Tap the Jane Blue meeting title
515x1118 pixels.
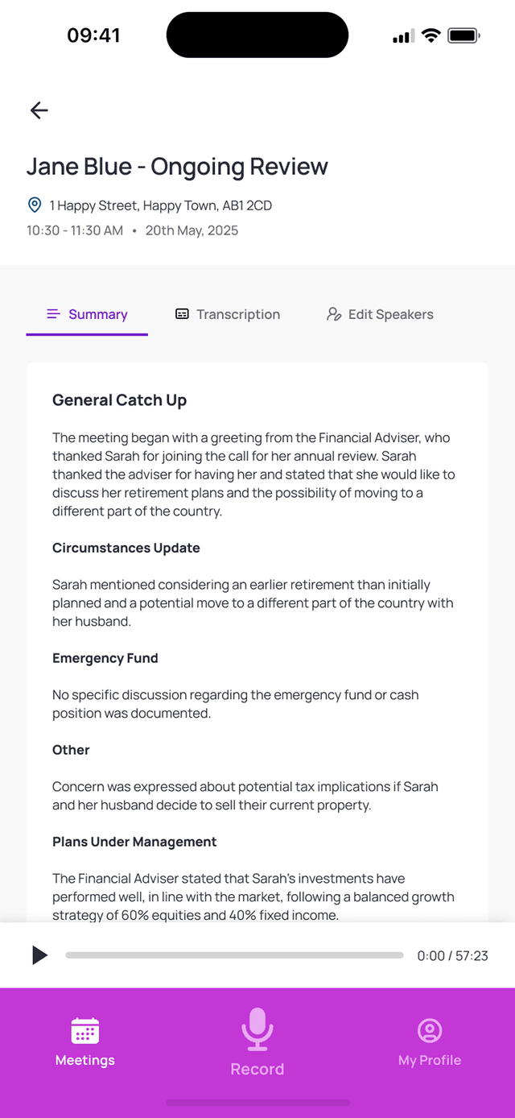point(177,167)
